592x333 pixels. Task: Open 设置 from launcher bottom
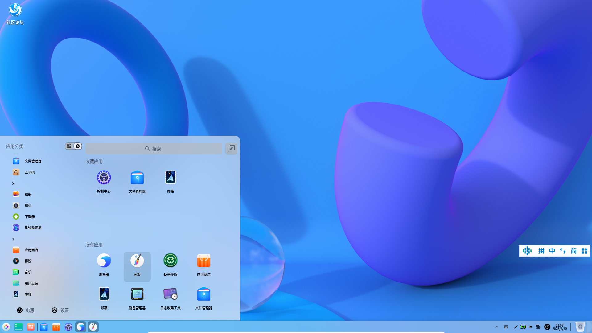(60, 310)
